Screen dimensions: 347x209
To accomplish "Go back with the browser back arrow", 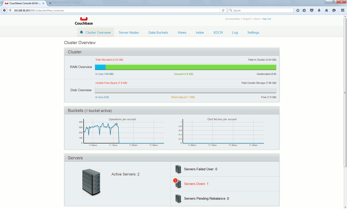I will 4,10.
